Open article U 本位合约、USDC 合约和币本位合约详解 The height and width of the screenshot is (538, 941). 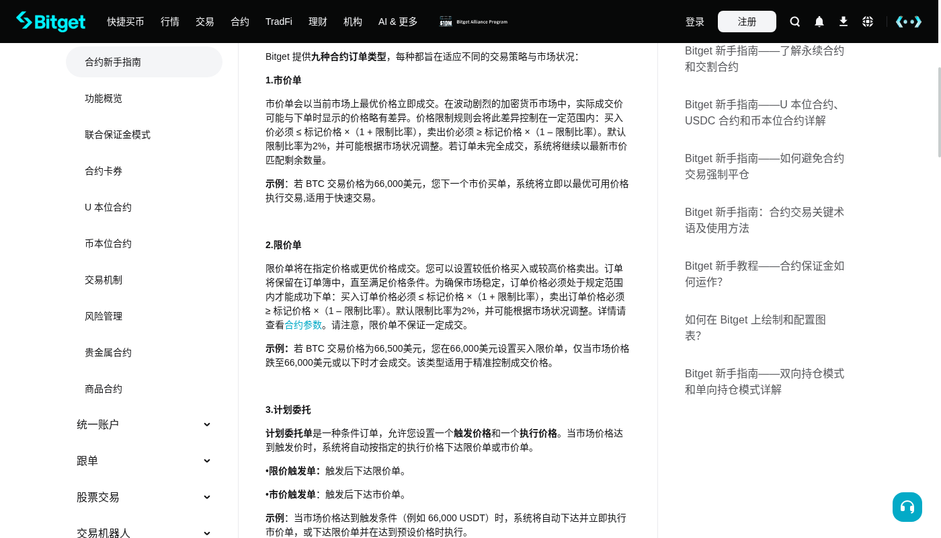coord(764,112)
